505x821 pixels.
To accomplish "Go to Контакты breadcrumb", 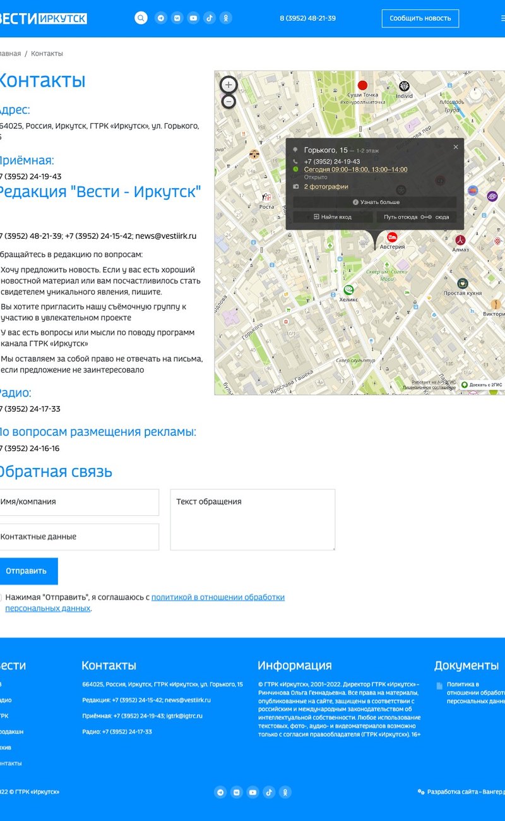I will 47,54.
